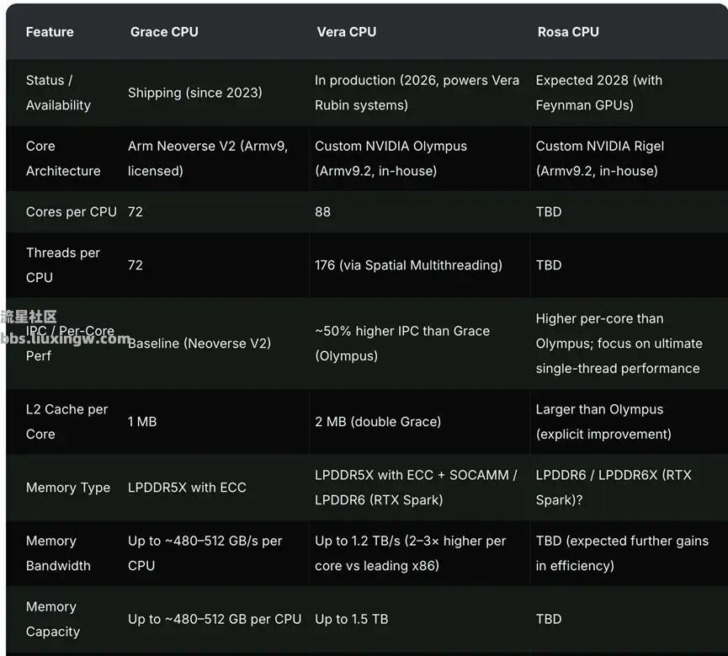Select the 'IPC / Per-Core Perf' row label

(x=70, y=344)
